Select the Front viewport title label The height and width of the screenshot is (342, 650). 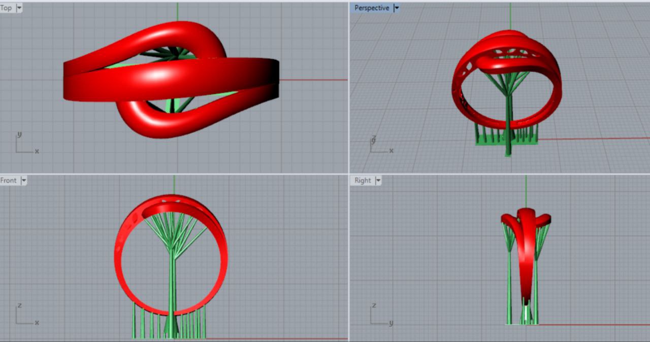(9, 181)
